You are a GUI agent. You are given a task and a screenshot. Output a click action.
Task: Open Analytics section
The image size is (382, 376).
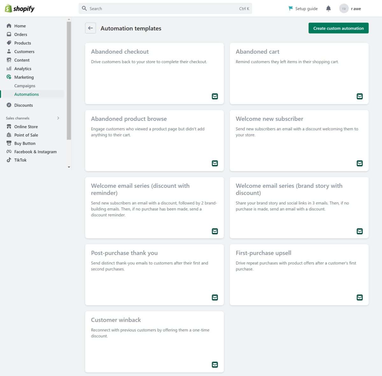[23, 69]
